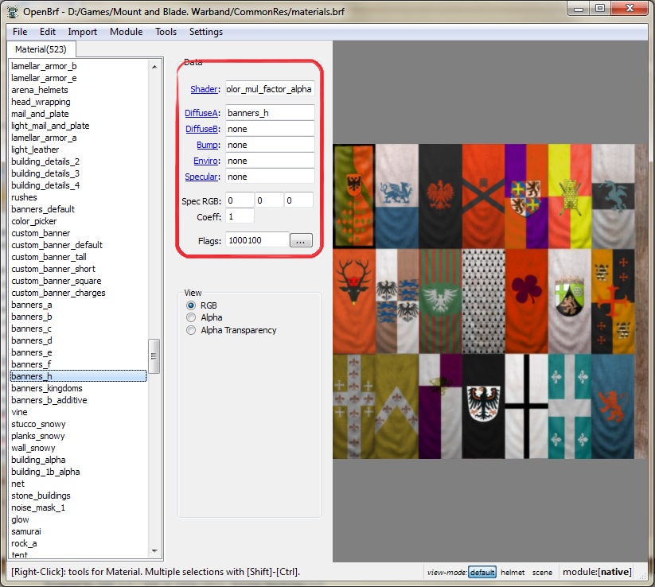The height and width of the screenshot is (587, 655).
Task: Select the RGB view radio button
Action: click(x=191, y=305)
